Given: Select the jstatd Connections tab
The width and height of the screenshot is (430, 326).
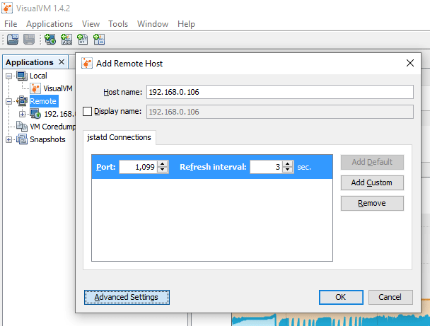Looking at the screenshot, I should click(120, 137).
